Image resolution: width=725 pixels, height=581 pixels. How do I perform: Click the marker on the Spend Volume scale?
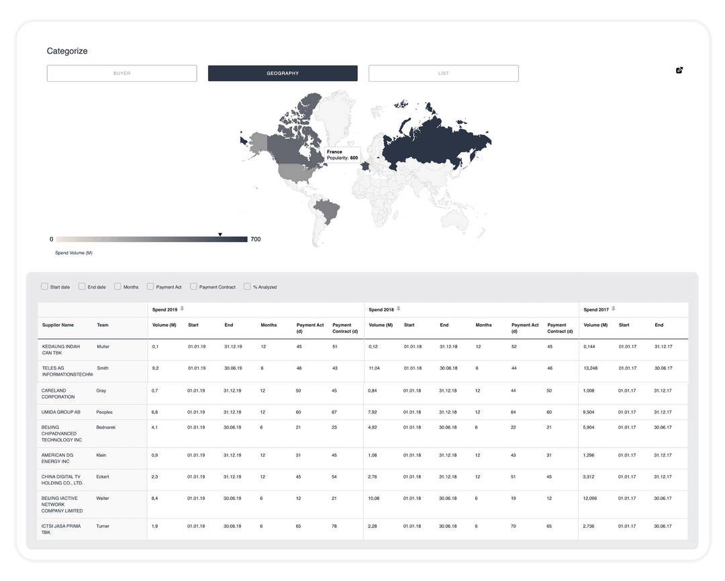click(220, 234)
